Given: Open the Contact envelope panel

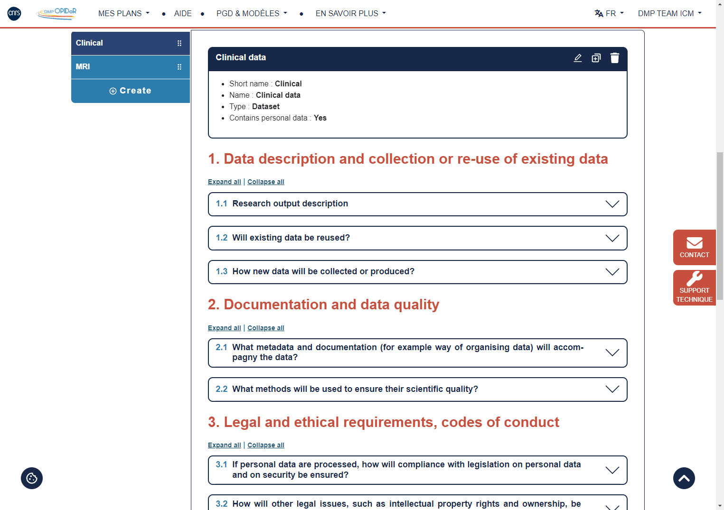Looking at the screenshot, I should [x=695, y=247].
